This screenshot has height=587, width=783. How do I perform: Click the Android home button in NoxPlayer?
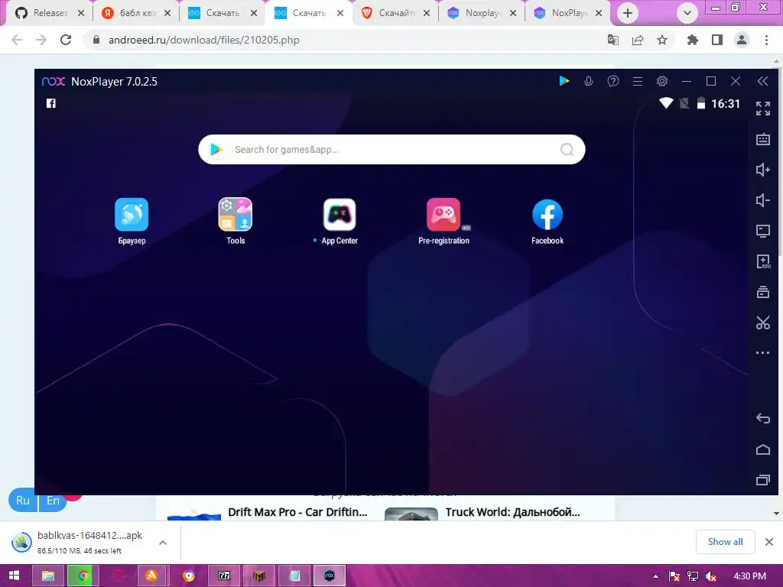click(x=762, y=449)
